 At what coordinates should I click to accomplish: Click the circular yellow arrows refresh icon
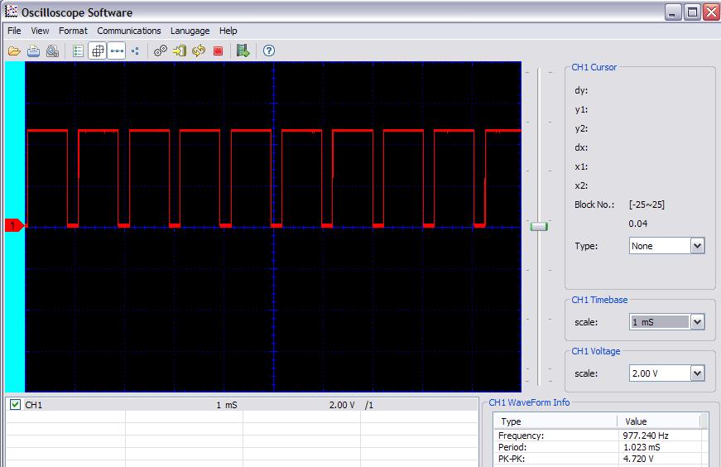[199, 51]
